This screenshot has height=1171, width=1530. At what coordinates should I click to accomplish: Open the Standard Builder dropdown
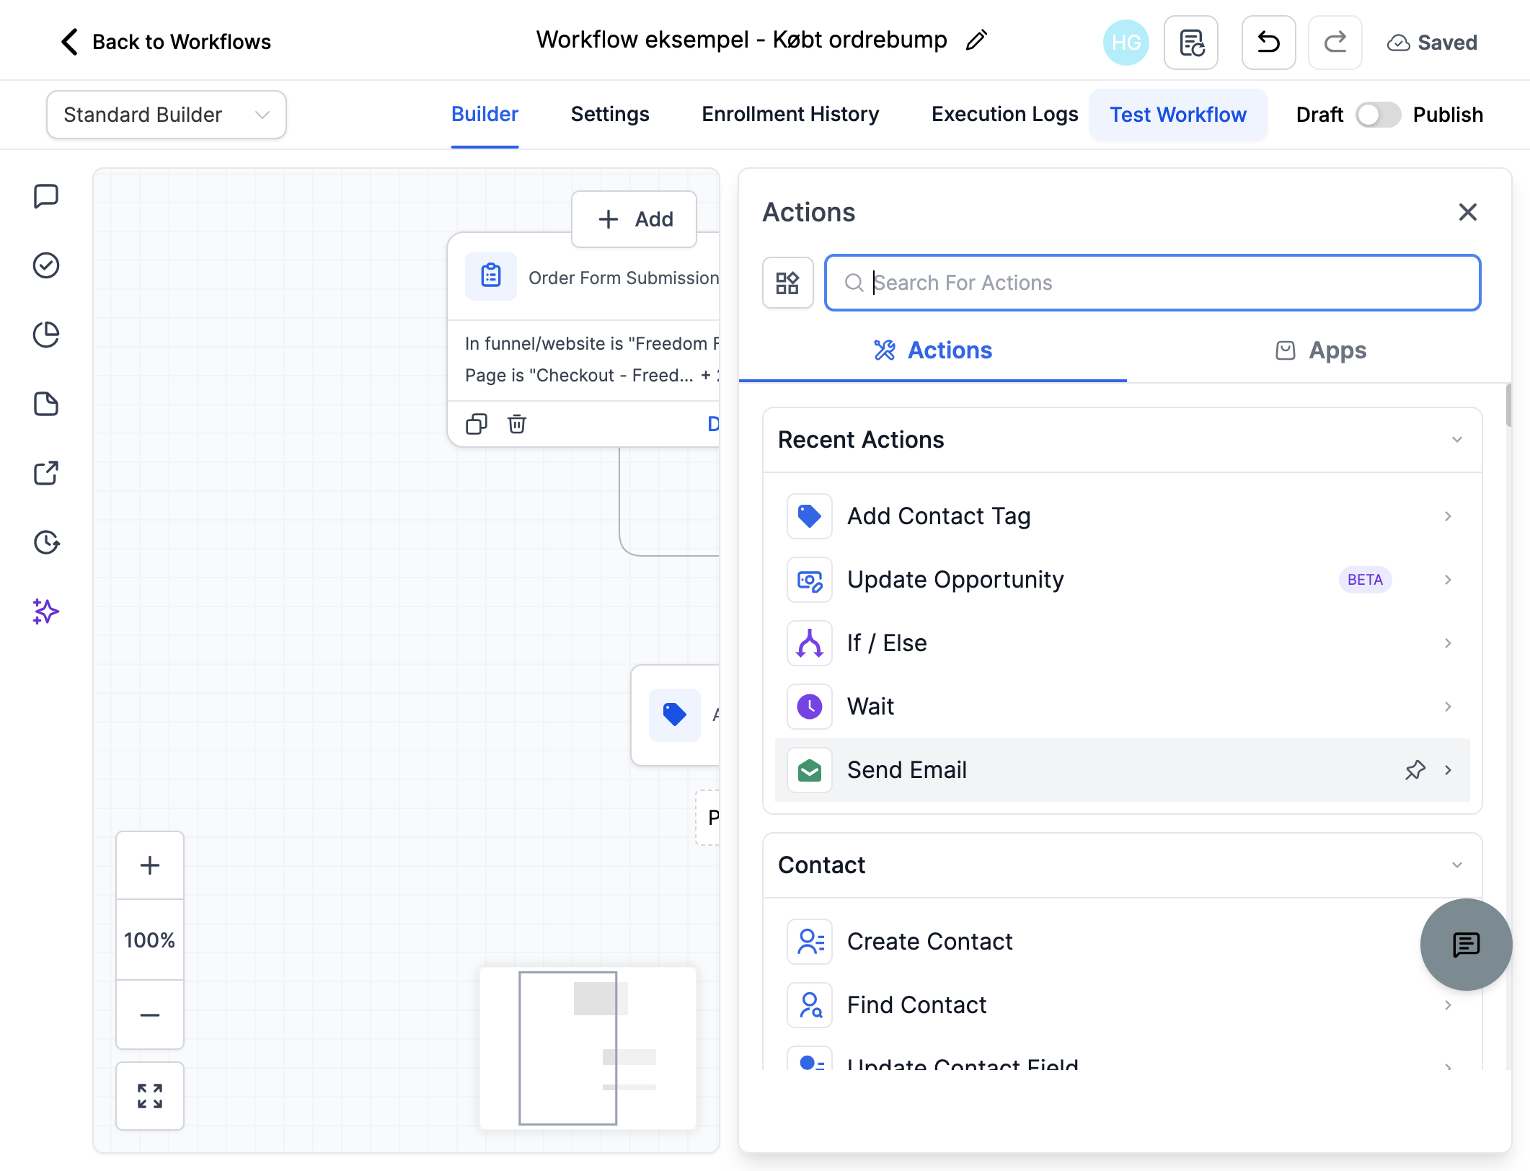[167, 115]
